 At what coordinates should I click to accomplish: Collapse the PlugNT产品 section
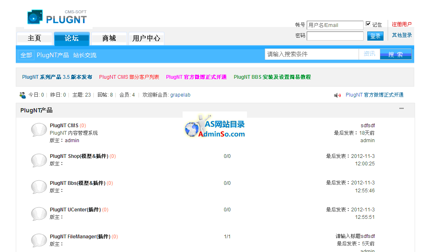tap(401, 109)
